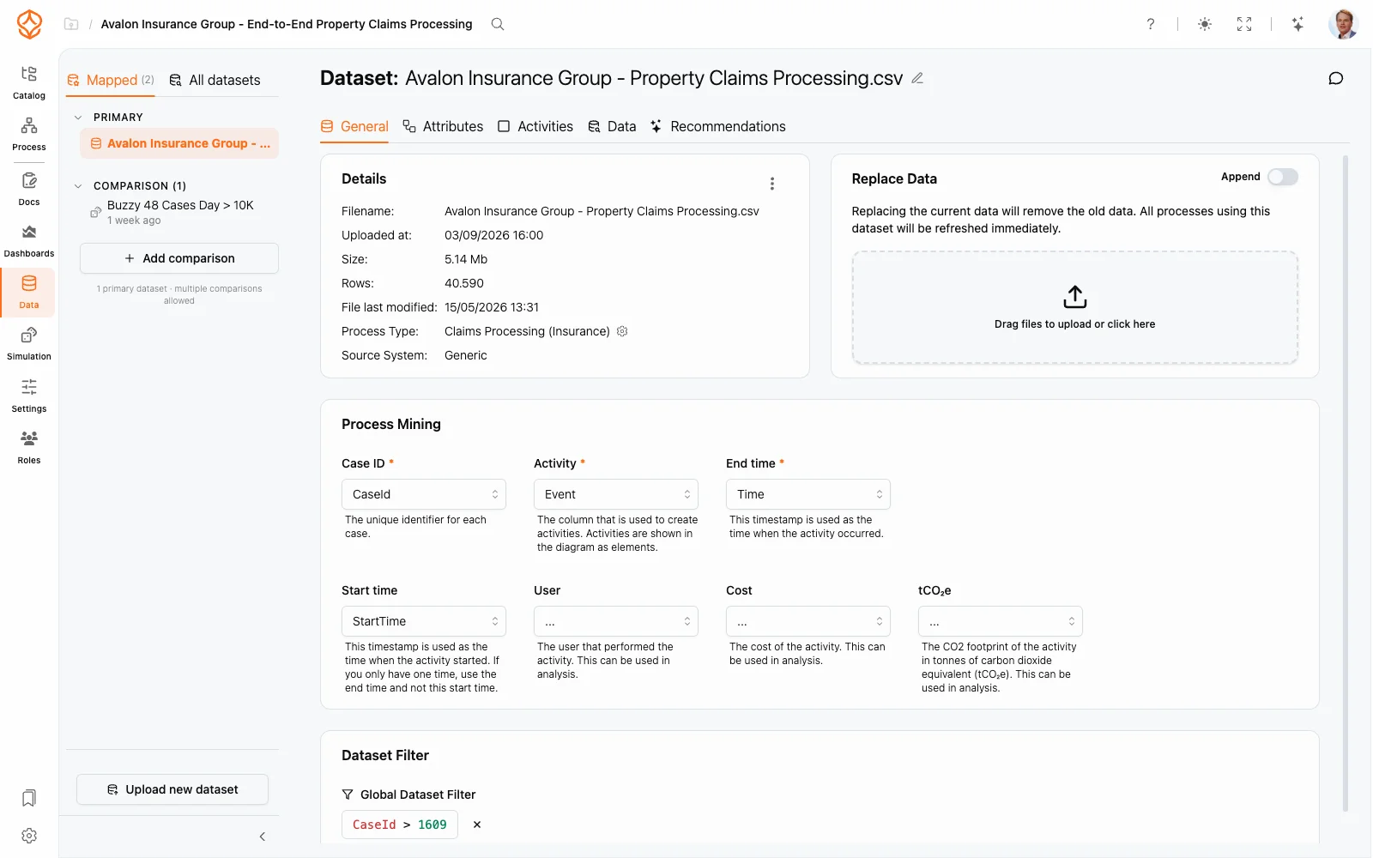The width and height of the screenshot is (1373, 858).
Task: Open the Cost column dropdown
Action: click(x=808, y=621)
